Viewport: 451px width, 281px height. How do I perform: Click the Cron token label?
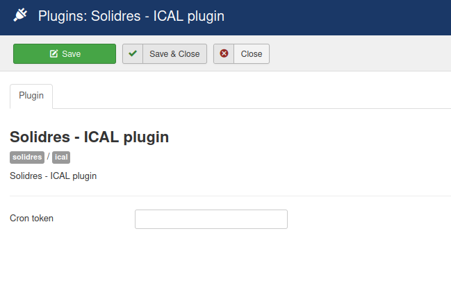pos(32,219)
